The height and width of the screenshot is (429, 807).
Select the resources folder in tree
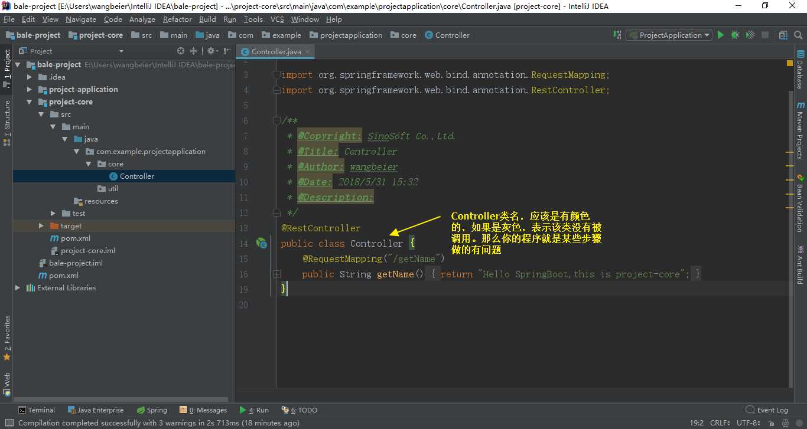(96, 201)
